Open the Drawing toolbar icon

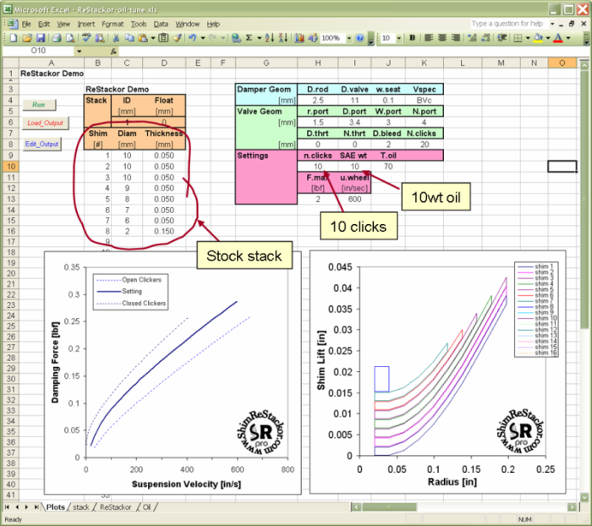[x=313, y=38]
